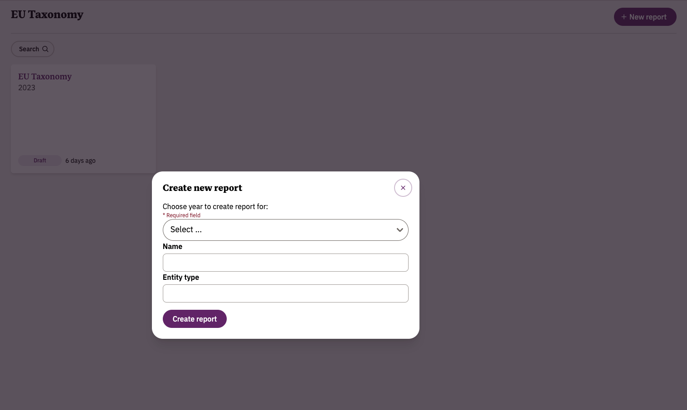Click the Search pill button
The image size is (687, 410).
[33, 49]
